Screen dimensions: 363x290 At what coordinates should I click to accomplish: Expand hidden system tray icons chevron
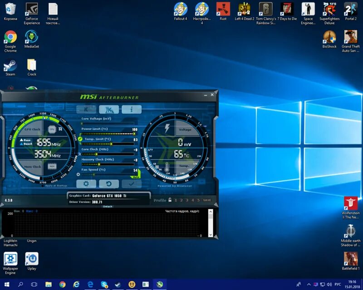pyautogui.click(x=309, y=285)
